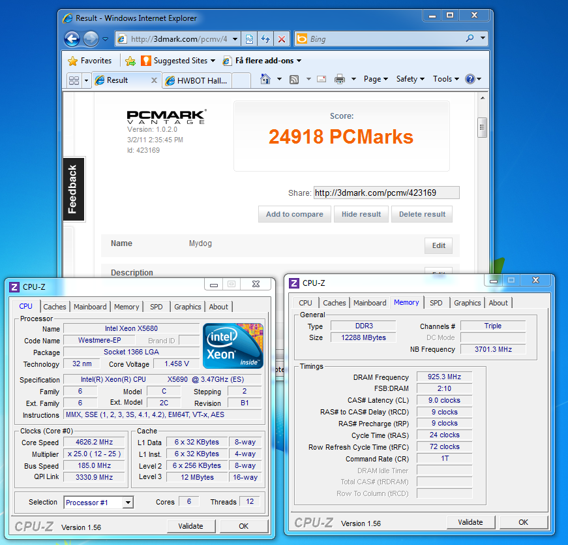The image size is (568, 545).
Task: Click the Compatibility View icon in address bar
Action: (x=249, y=39)
